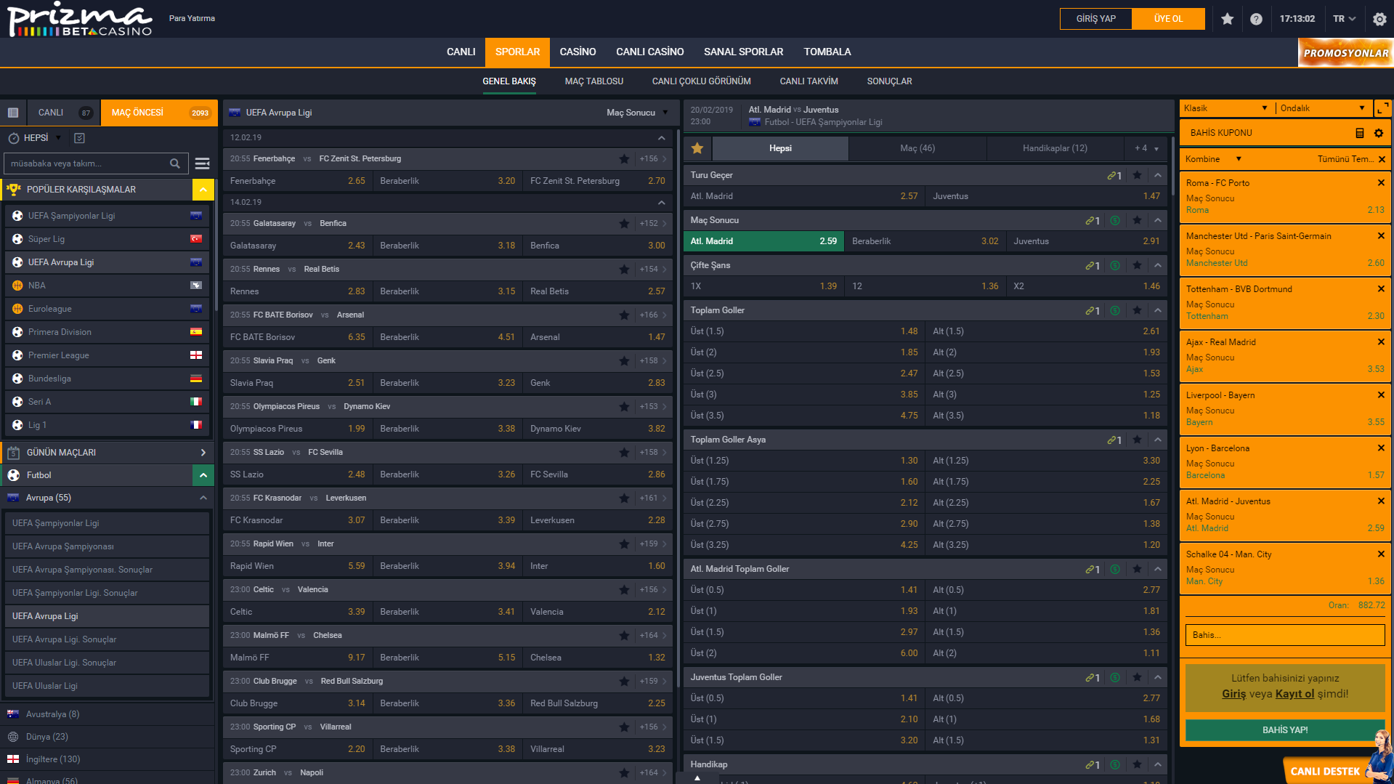The image size is (1394, 784).
Task: Toggle Atl. Madrid 2.59 match result odds
Action: pos(763,241)
